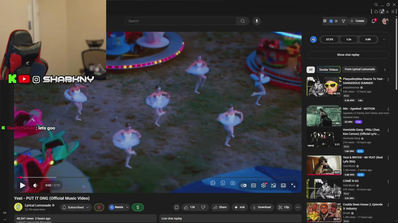This screenshot has width=398, height=223.
Task: Open Yeat & BNYX IM YEAT video
Action: pyautogui.click(x=324, y=165)
